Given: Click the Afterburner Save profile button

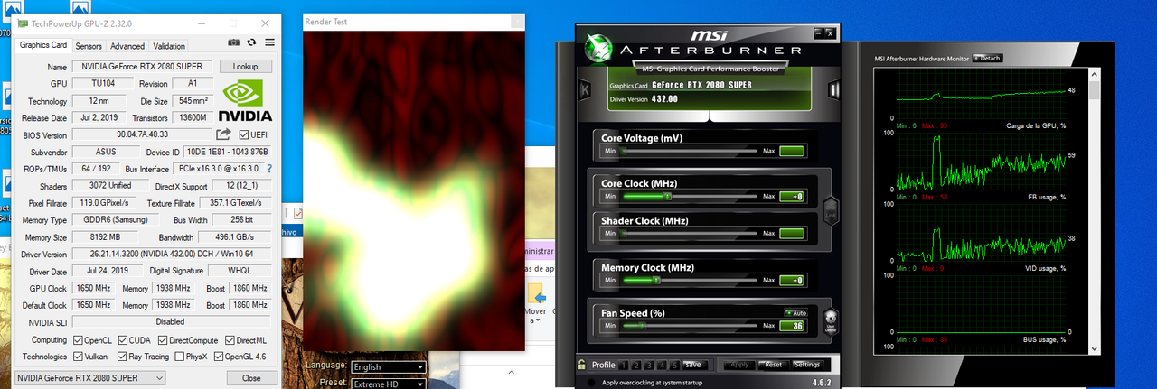Looking at the screenshot, I should (692, 365).
